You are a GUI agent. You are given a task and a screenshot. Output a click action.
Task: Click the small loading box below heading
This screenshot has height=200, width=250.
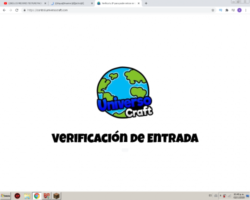(125, 150)
